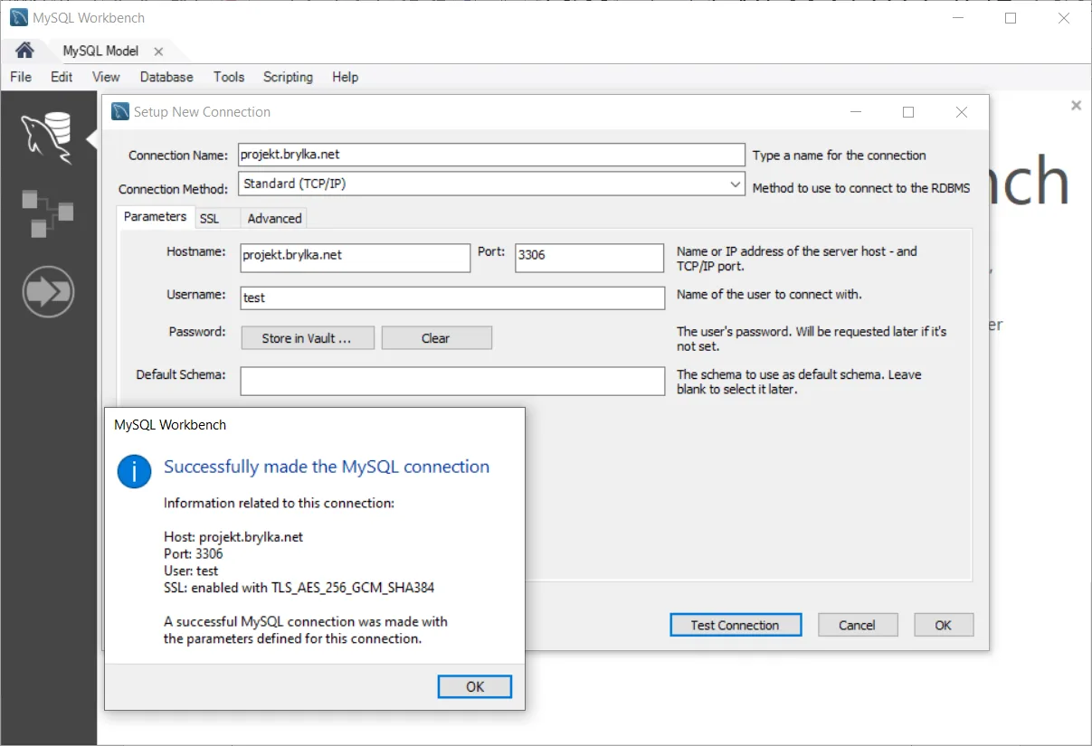Viewport: 1092px width, 746px height.
Task: Close the MySQL Workbench main window
Action: [x=1064, y=18]
